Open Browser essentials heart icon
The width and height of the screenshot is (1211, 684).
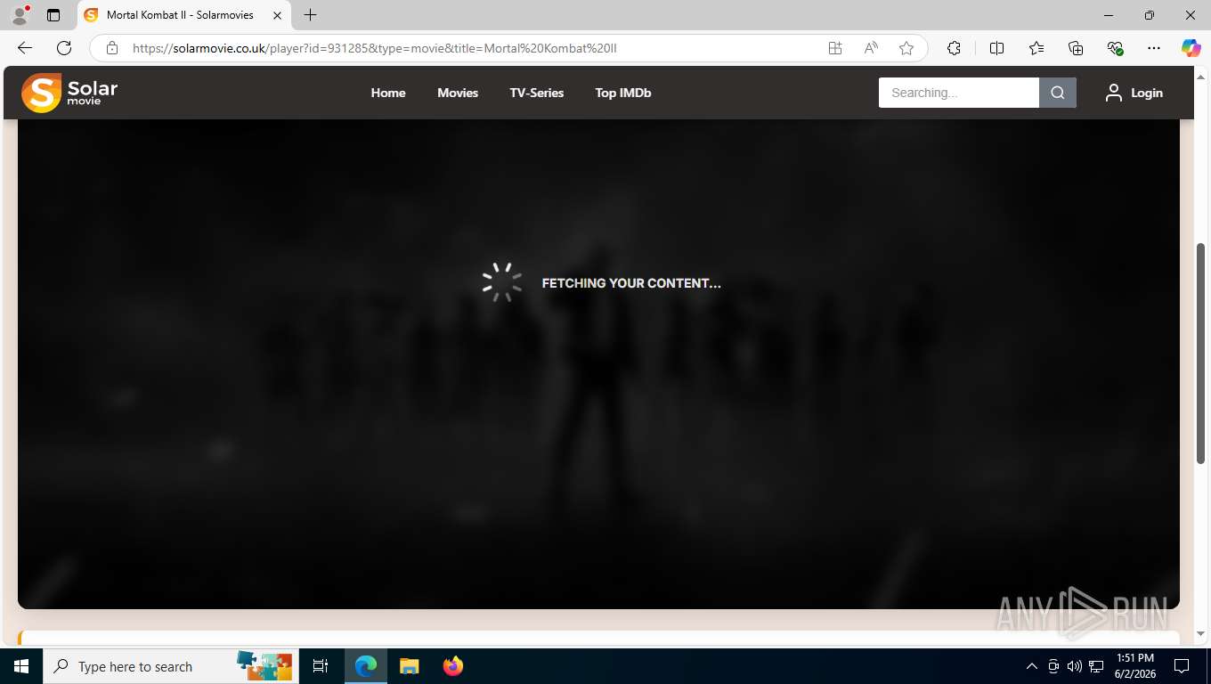click(x=1115, y=48)
